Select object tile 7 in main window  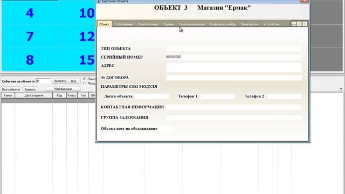point(30,36)
